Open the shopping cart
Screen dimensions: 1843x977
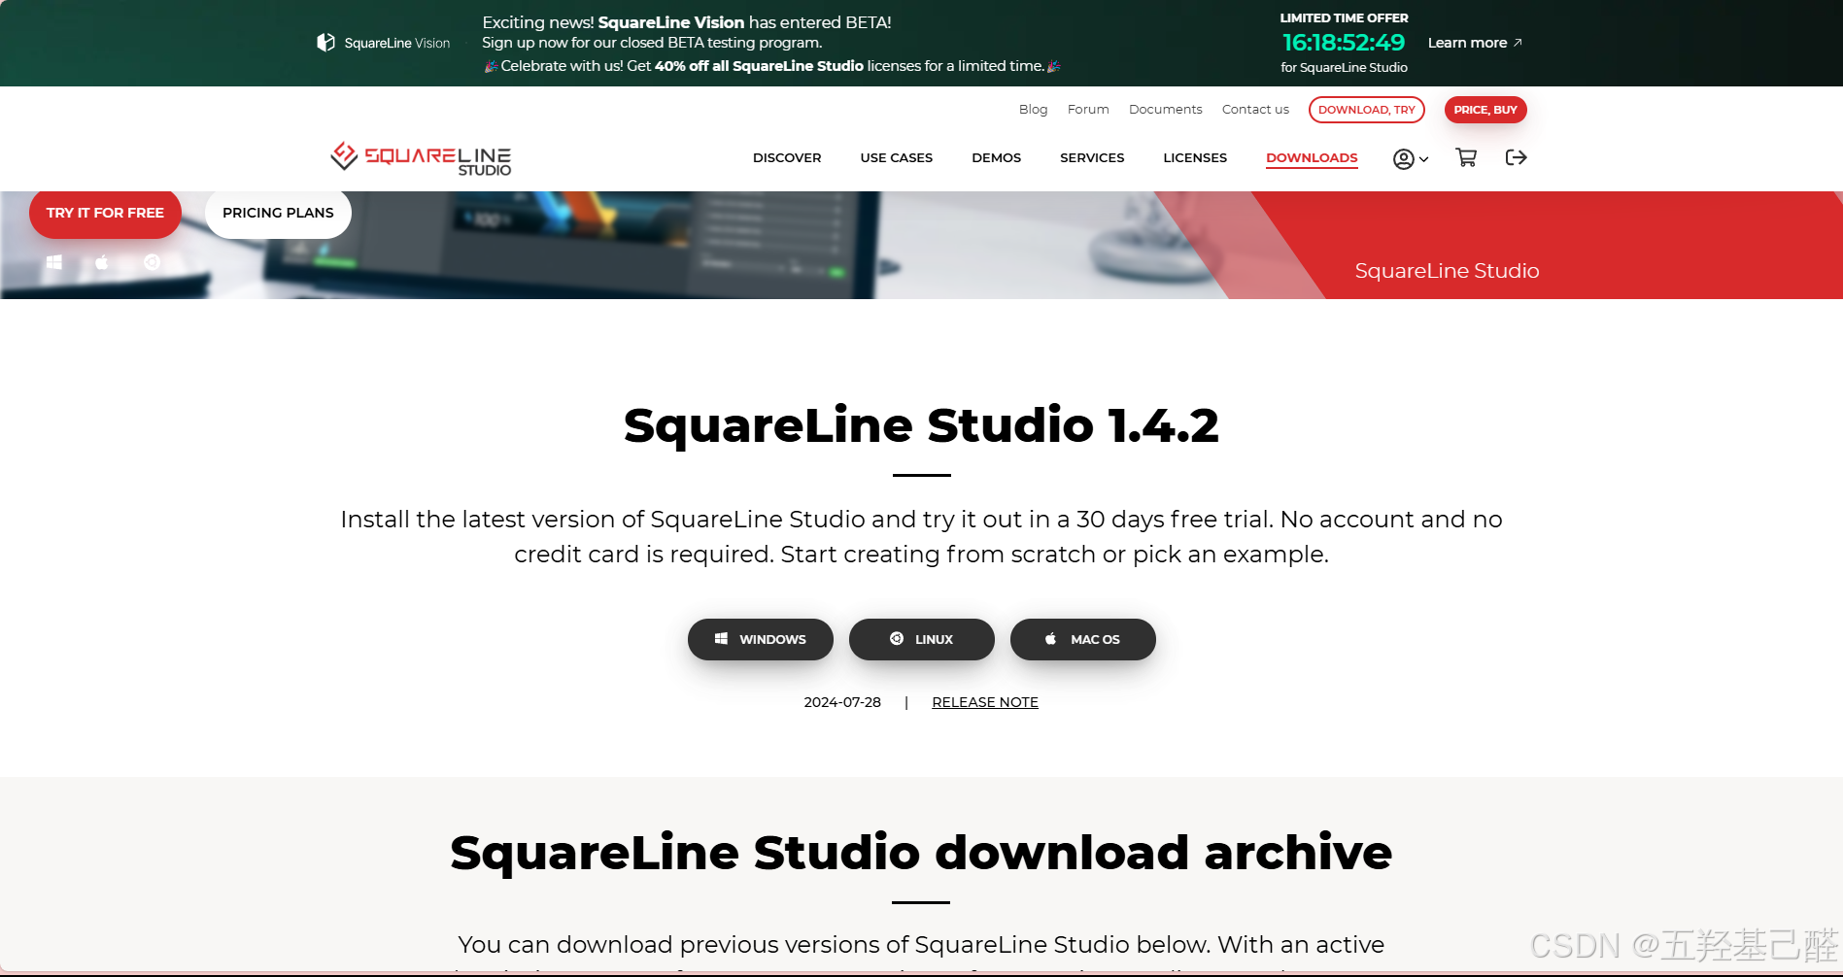[1466, 157]
